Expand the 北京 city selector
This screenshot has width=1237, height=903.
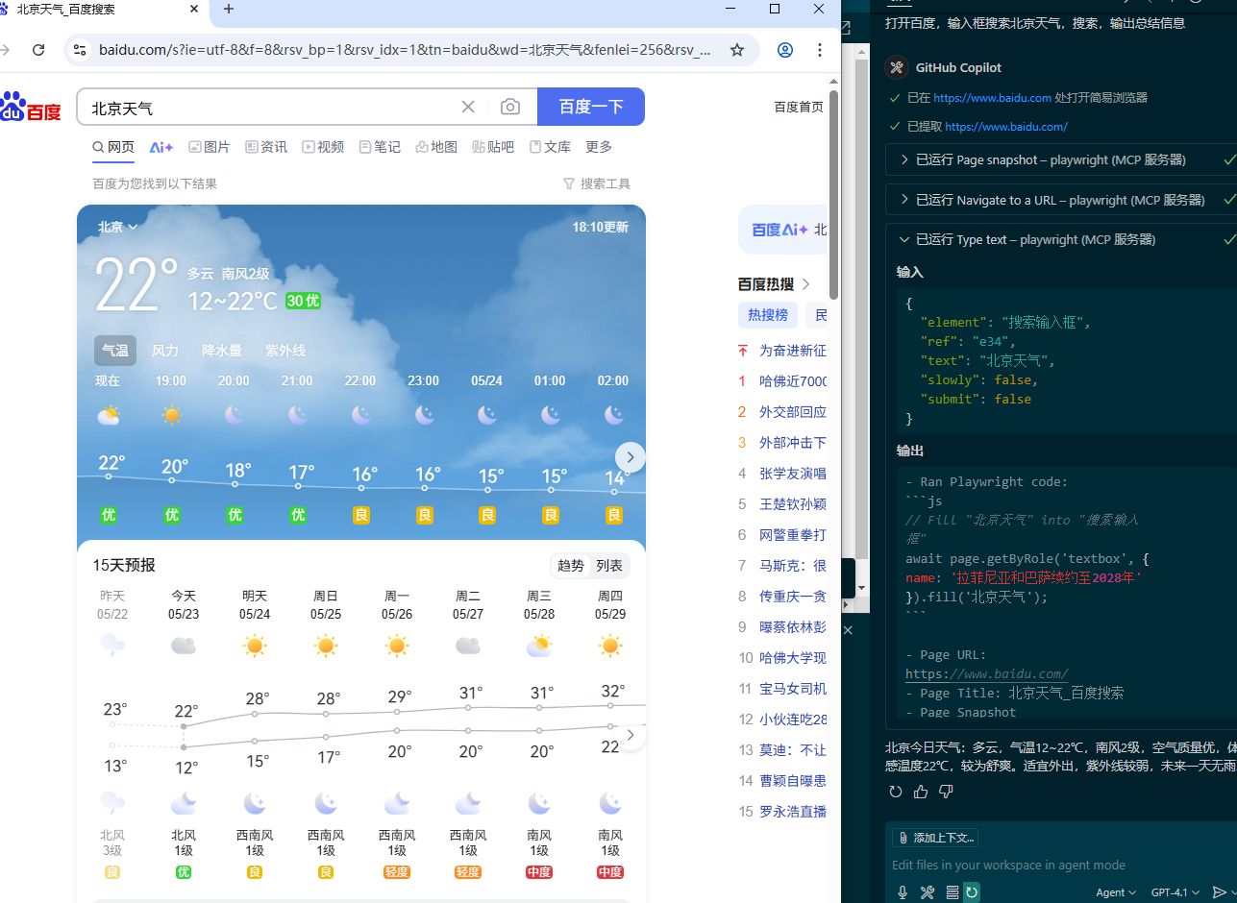[117, 228]
